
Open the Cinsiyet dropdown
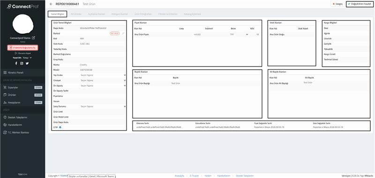[x=103, y=80]
